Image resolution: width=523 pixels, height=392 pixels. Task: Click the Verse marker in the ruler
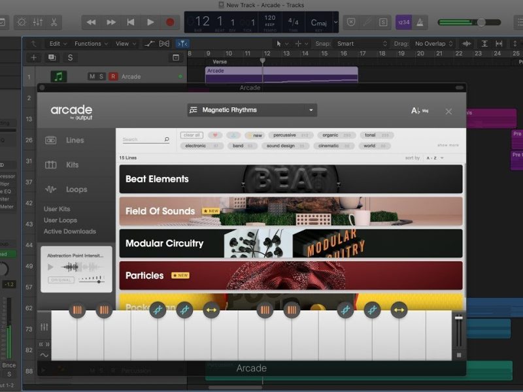pos(220,61)
